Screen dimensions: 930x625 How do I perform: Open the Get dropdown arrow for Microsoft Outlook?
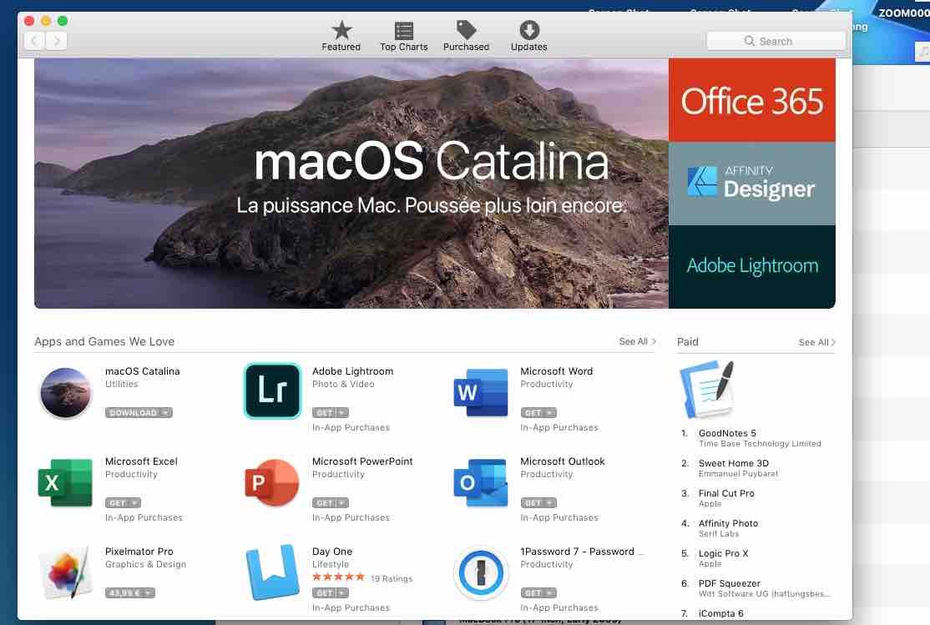pyautogui.click(x=550, y=503)
